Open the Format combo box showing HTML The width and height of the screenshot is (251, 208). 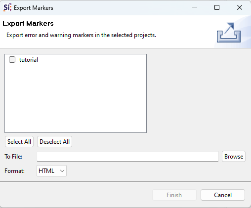(x=51, y=171)
